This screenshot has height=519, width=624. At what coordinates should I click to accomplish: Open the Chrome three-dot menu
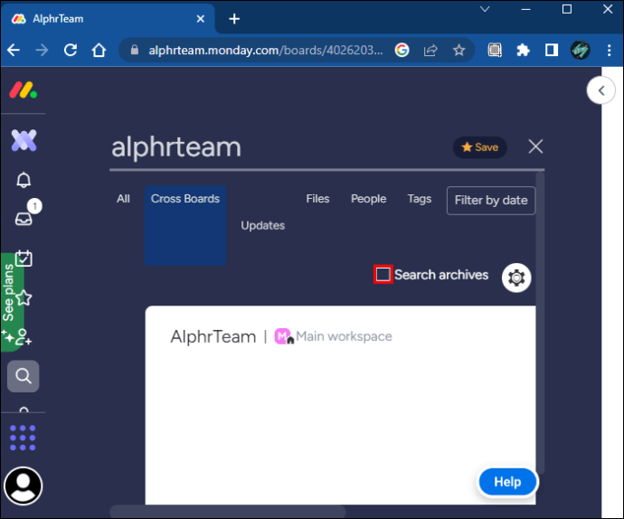click(x=610, y=50)
